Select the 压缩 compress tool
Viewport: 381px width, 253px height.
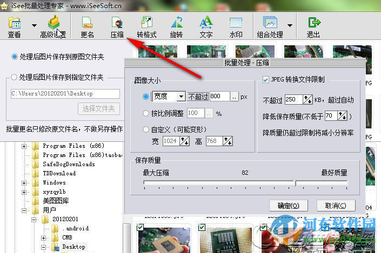(117, 27)
